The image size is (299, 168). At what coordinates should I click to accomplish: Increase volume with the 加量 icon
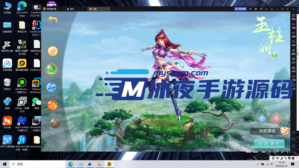click(x=293, y=25)
